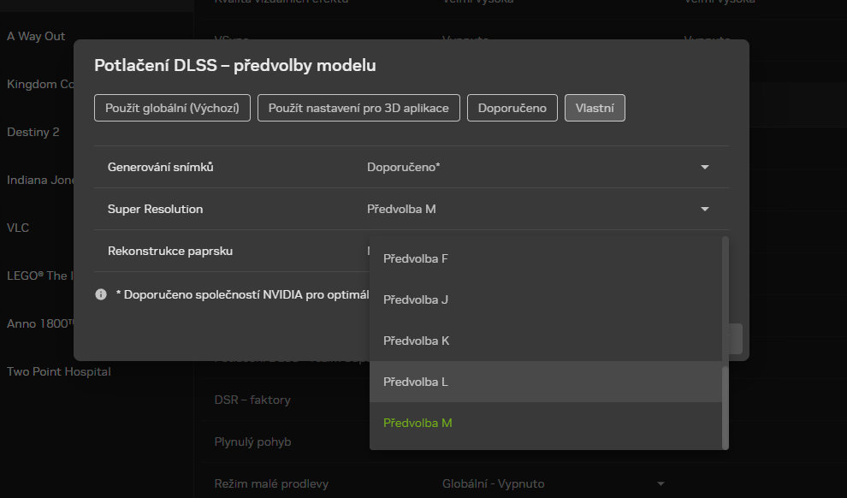Select "A Way Out" in the sidebar
The image size is (847, 498).
point(35,36)
